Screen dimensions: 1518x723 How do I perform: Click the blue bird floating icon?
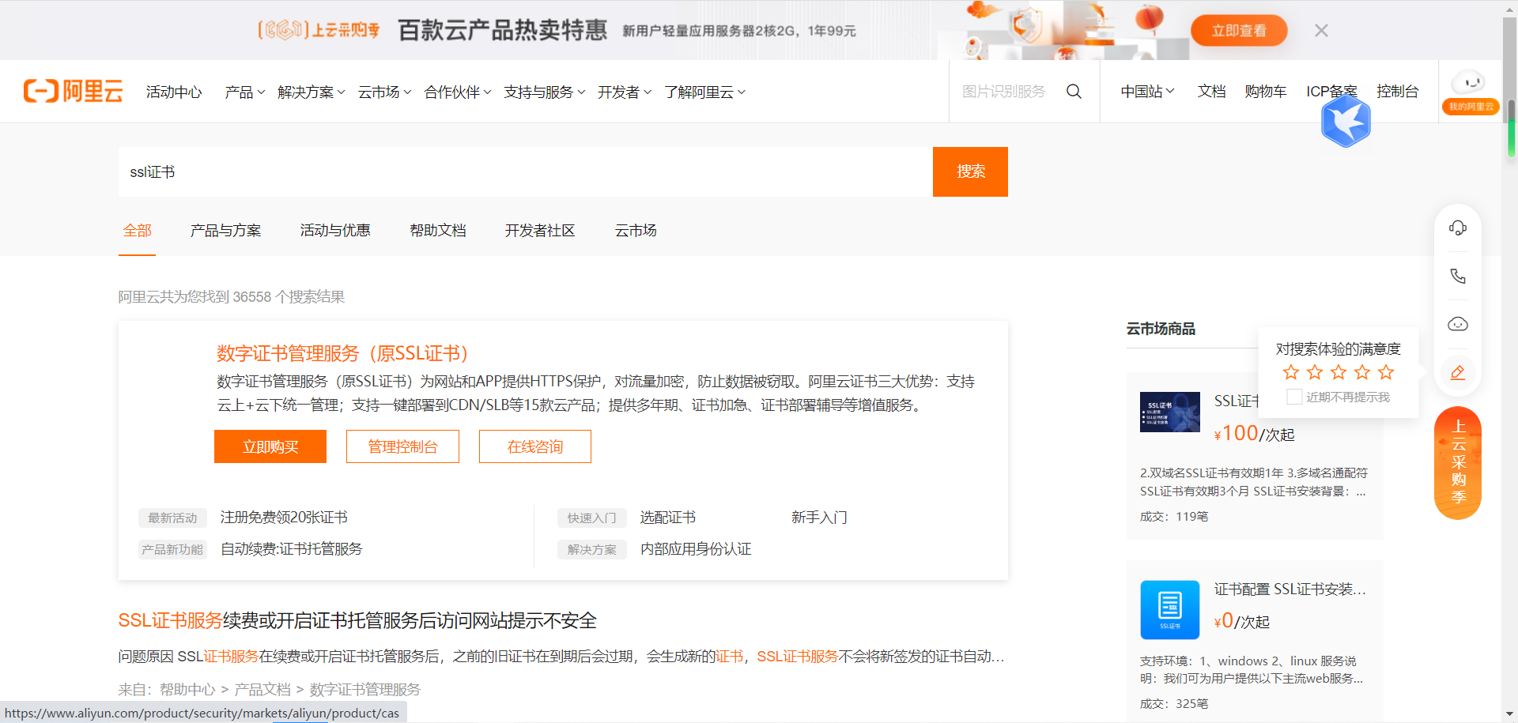pyautogui.click(x=1346, y=122)
